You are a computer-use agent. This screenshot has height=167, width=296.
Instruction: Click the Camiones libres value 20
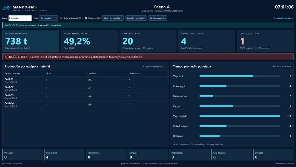128,41
